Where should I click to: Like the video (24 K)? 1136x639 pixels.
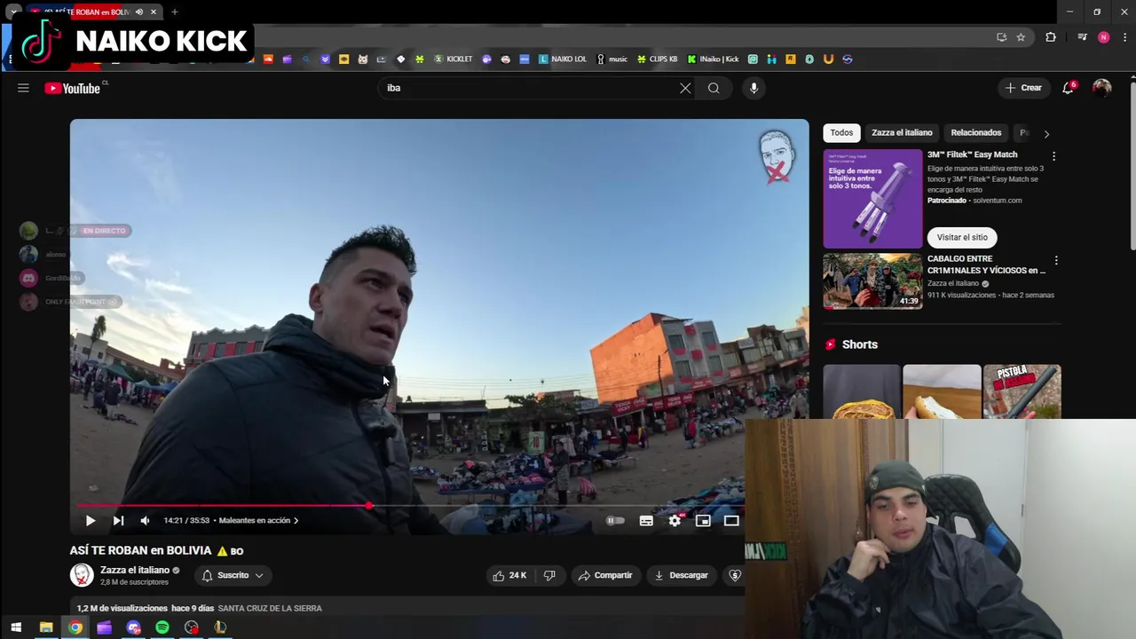click(x=509, y=575)
